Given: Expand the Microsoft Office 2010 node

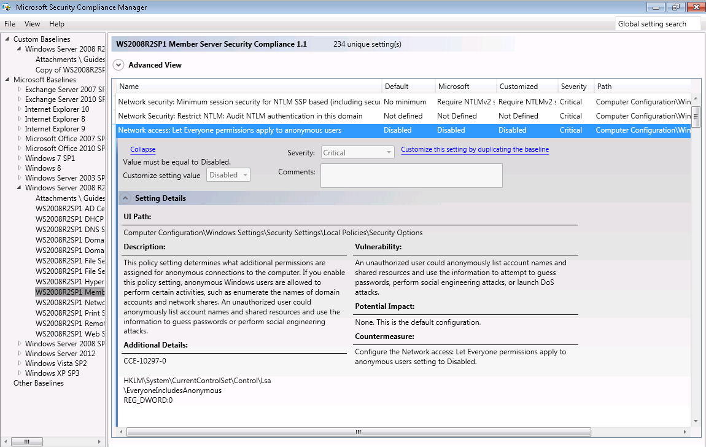Looking at the screenshot, I should tap(20, 148).
